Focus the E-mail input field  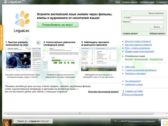[x=147, y=17]
